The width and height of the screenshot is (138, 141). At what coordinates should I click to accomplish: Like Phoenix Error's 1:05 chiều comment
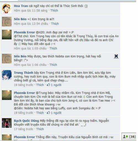coord(53,48)
